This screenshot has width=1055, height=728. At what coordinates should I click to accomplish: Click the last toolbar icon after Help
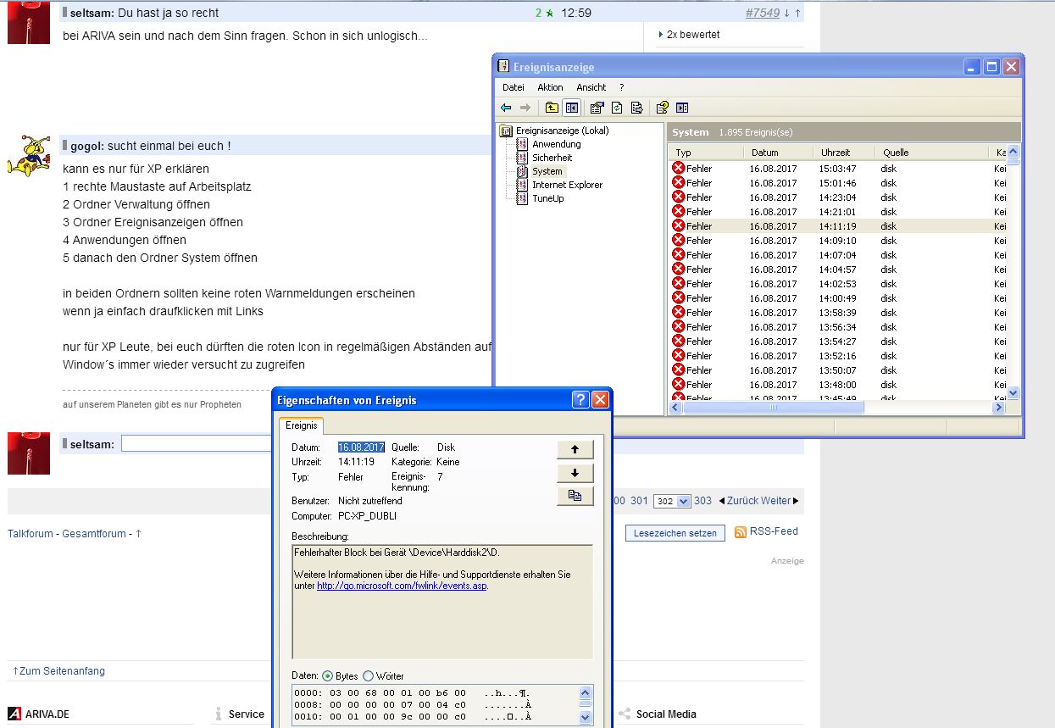[x=682, y=108]
